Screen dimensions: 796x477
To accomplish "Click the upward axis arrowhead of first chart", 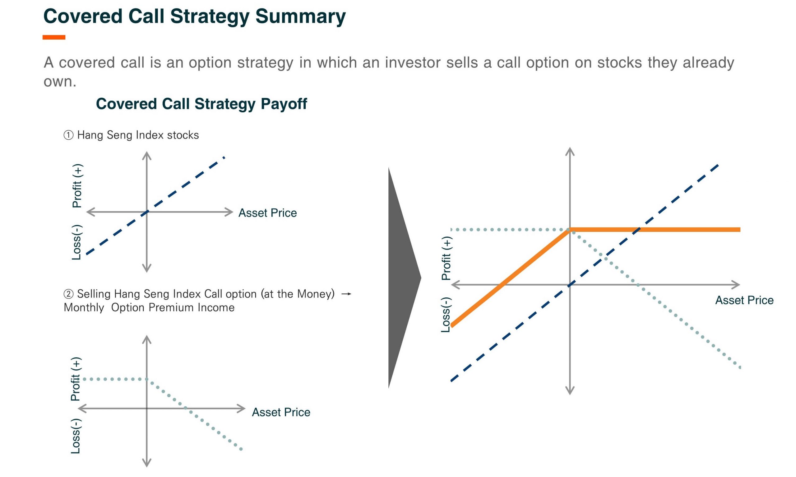I will pyautogui.click(x=147, y=156).
